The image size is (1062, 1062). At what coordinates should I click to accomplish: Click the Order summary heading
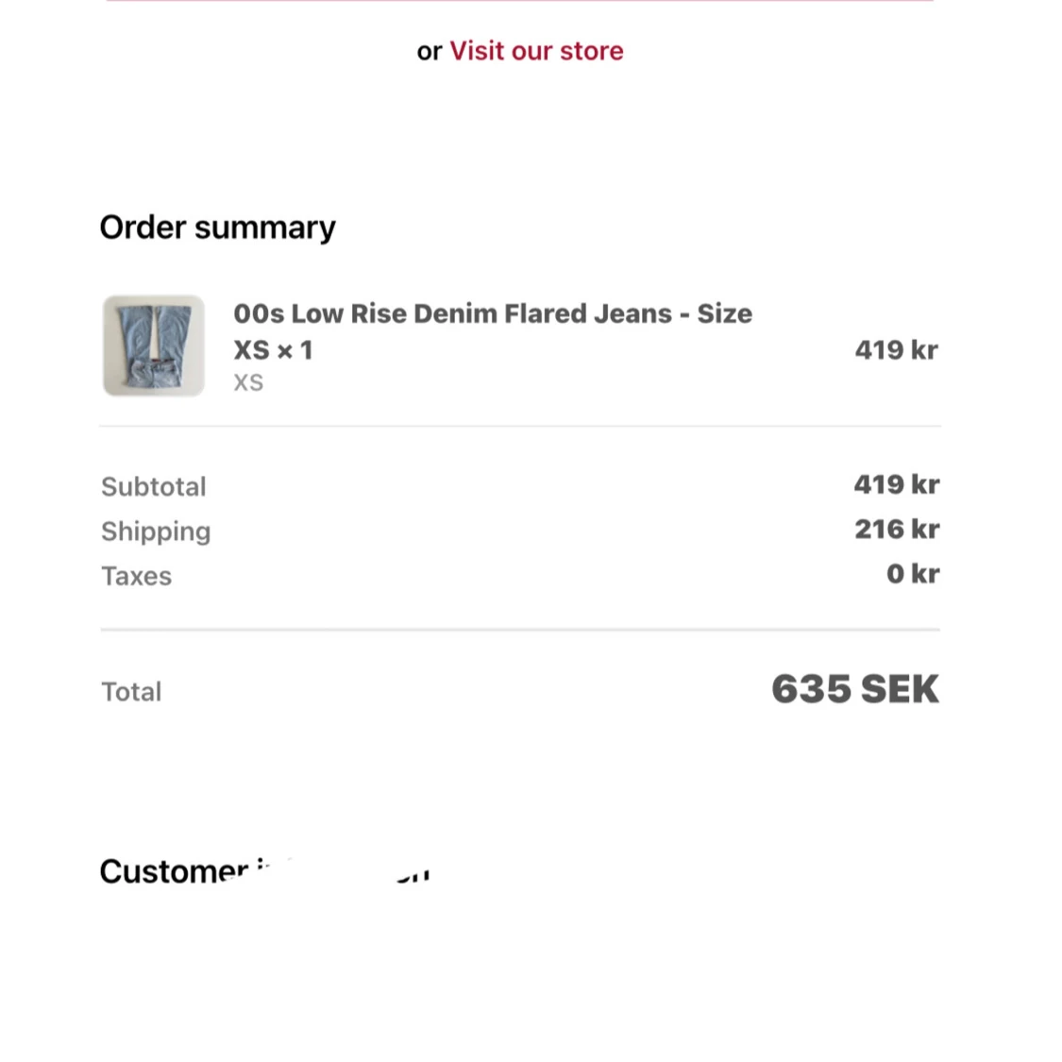(x=217, y=228)
